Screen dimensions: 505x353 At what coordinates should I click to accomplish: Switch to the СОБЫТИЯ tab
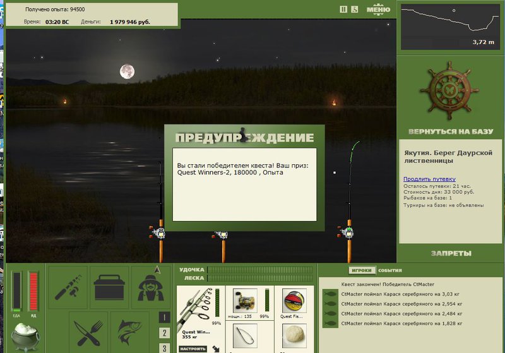pos(390,270)
